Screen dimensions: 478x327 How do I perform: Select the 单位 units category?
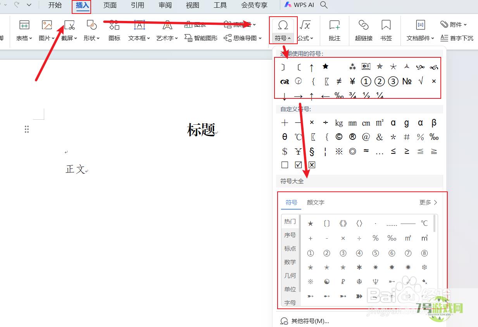[290, 289]
